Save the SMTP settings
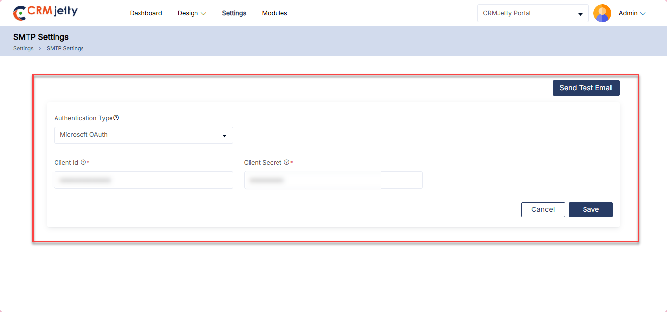This screenshot has width=667, height=312. pyautogui.click(x=590, y=209)
